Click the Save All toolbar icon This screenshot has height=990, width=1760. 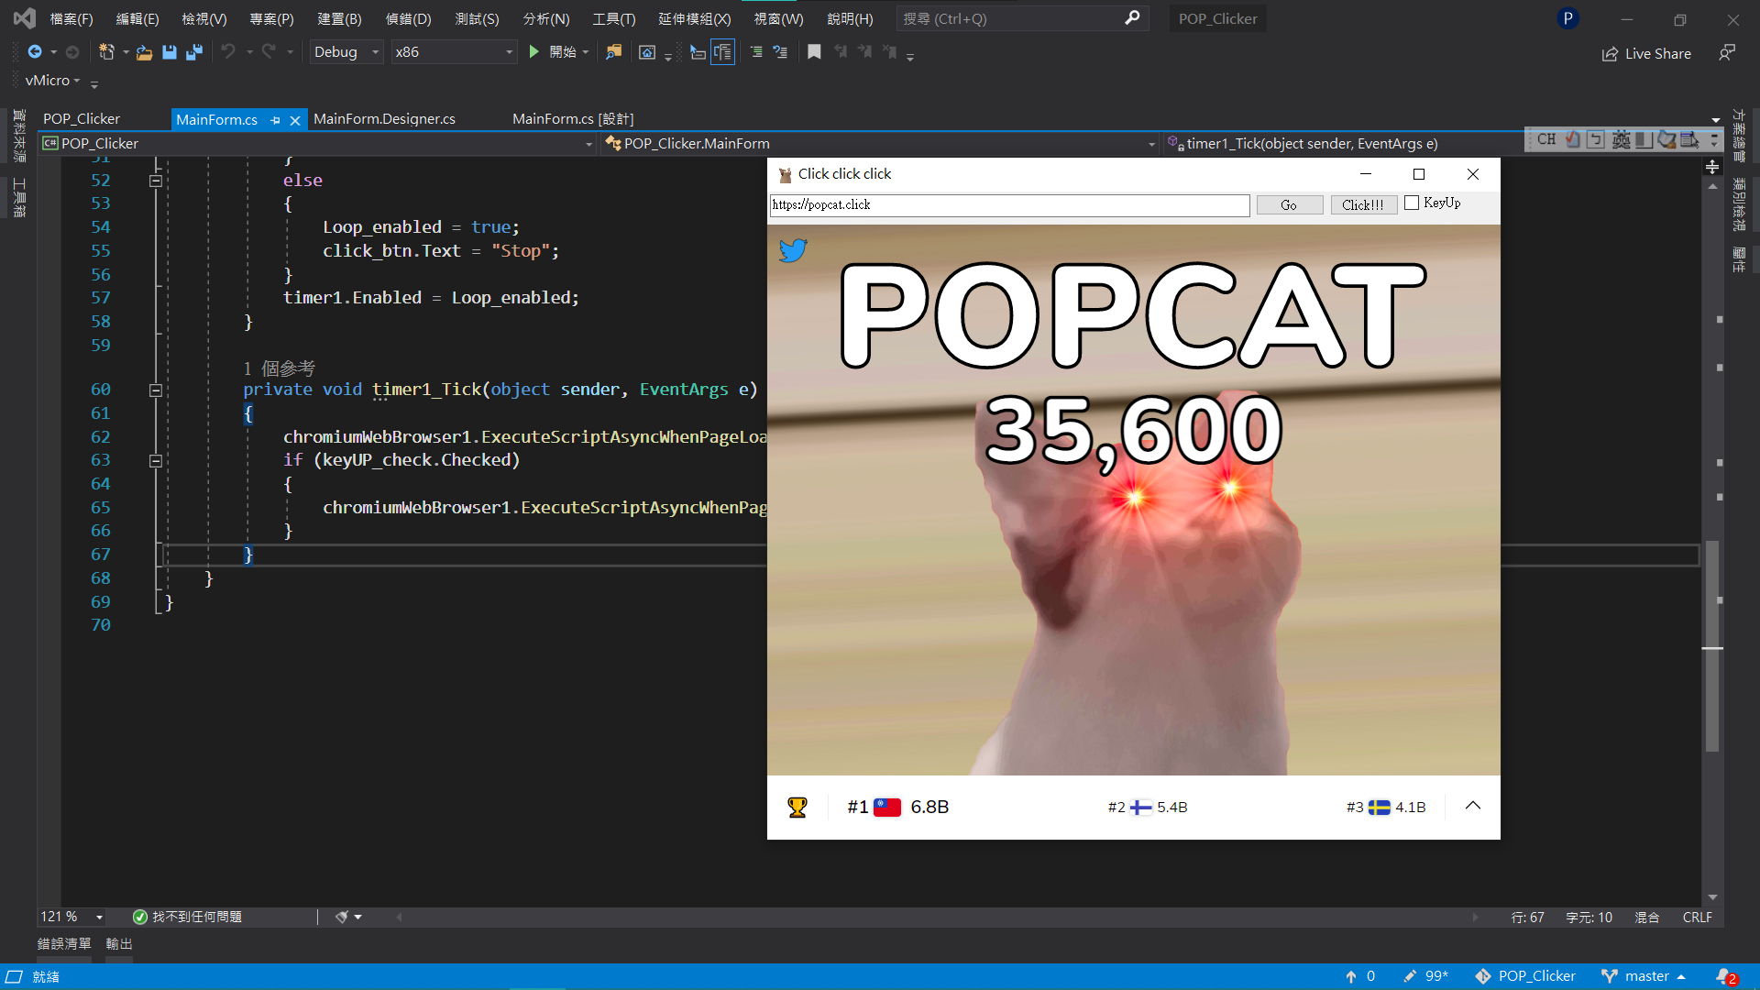click(x=194, y=52)
